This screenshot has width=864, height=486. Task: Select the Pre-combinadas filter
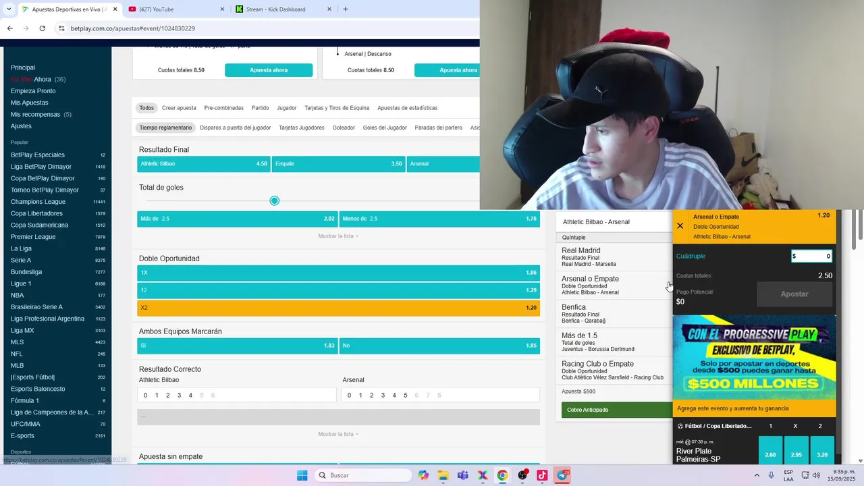(224, 108)
